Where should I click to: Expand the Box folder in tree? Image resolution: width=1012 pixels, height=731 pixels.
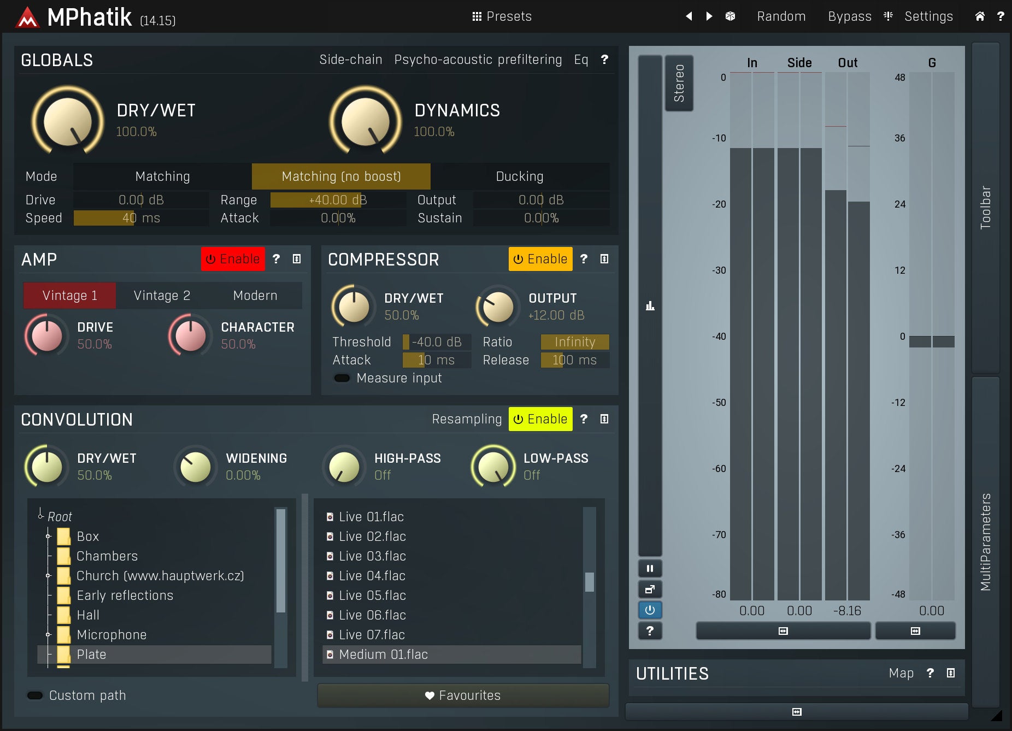[48, 537]
